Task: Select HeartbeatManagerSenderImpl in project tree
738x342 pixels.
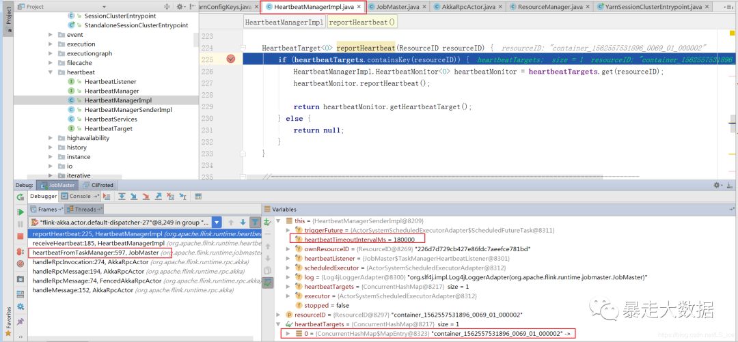Action: (128, 110)
